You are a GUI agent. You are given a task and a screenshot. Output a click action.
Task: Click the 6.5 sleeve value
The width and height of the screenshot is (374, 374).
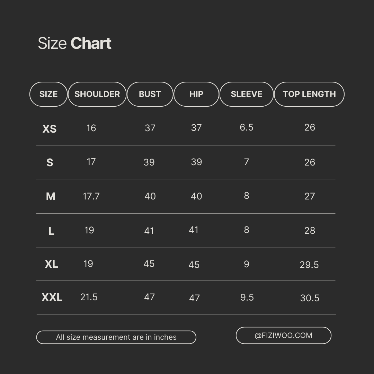[x=247, y=127]
